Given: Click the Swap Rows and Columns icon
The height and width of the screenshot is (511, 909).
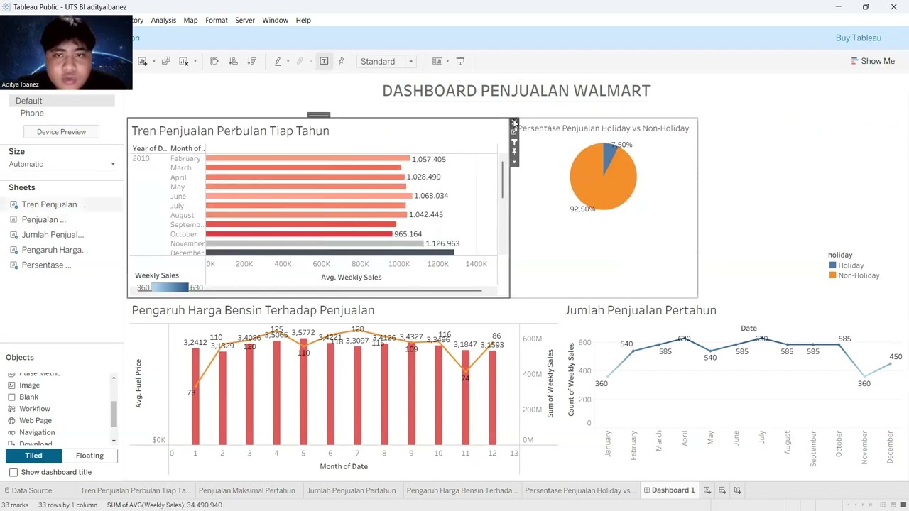Looking at the screenshot, I should (214, 62).
